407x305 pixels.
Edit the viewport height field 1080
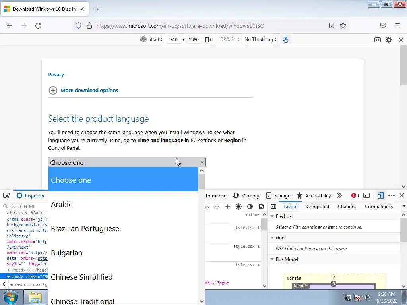click(194, 39)
